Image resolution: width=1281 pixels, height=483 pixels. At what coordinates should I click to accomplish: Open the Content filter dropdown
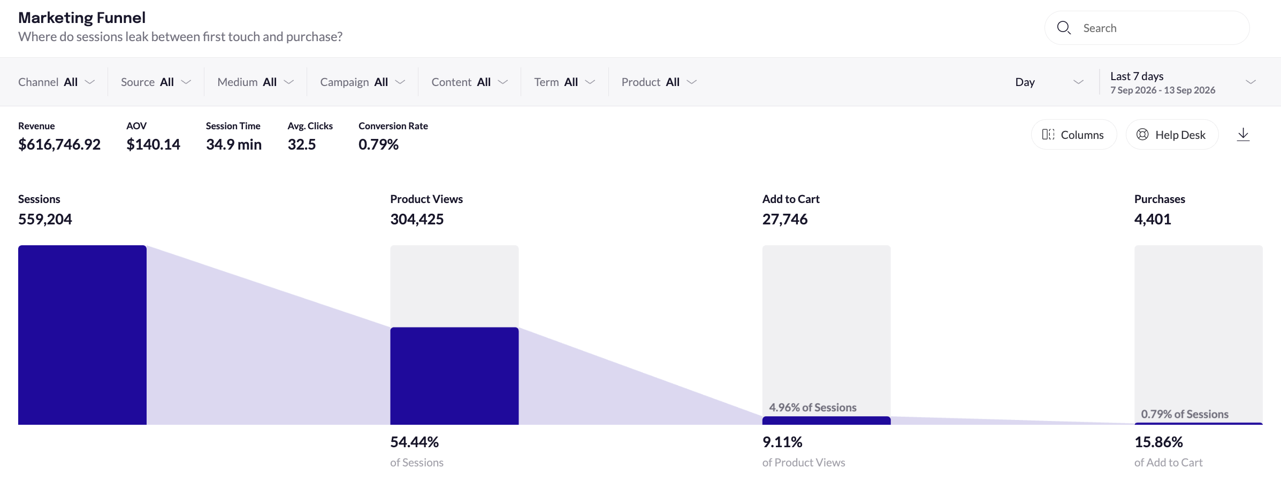pos(470,82)
